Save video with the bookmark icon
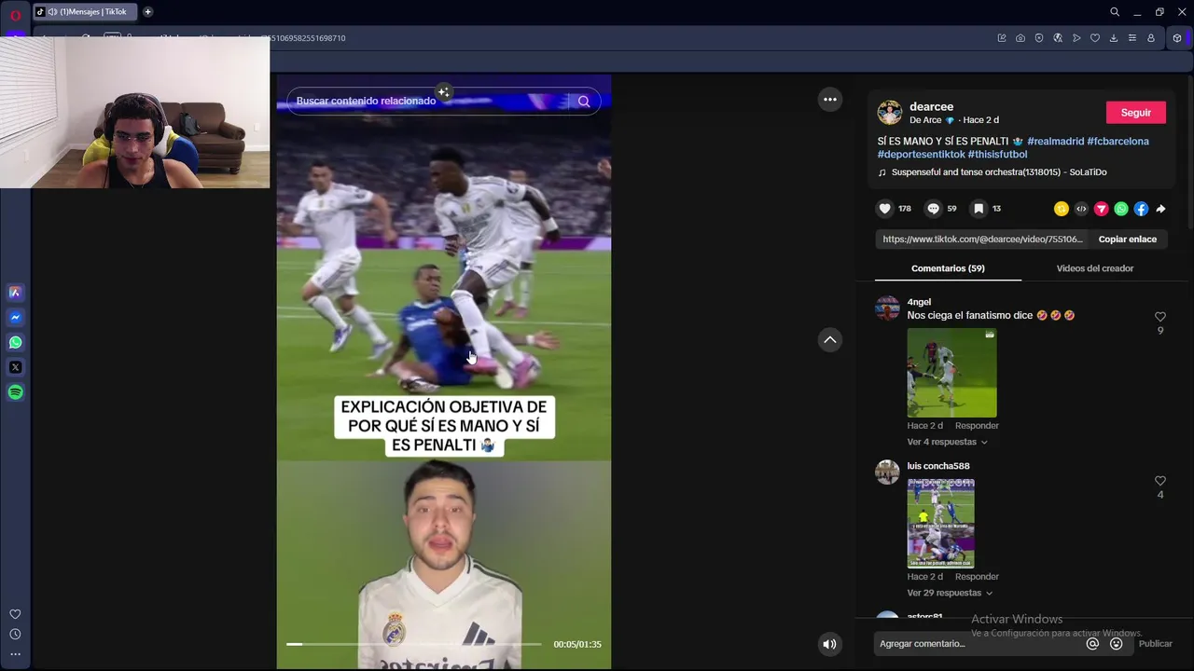Viewport: 1194px width, 671px height. 978,209
